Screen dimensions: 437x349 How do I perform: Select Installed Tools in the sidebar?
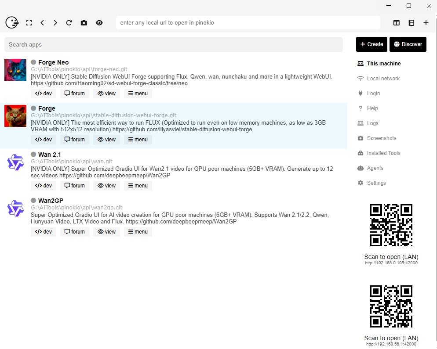click(x=383, y=153)
